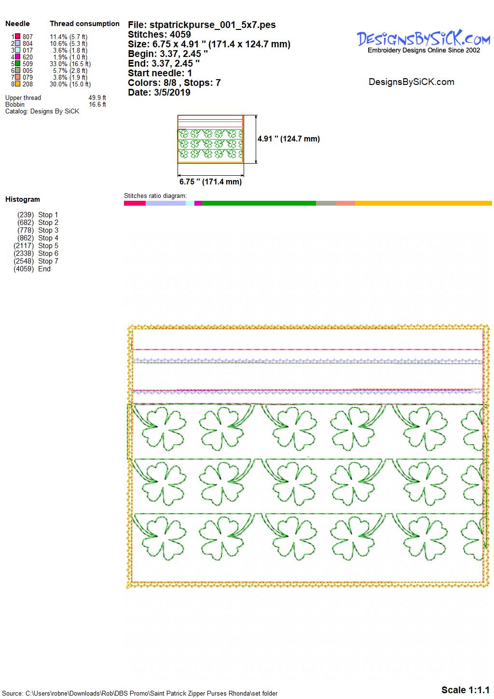Choose the magenta 620 thread swatch
Screen dimensions: 494x699
click(17, 57)
